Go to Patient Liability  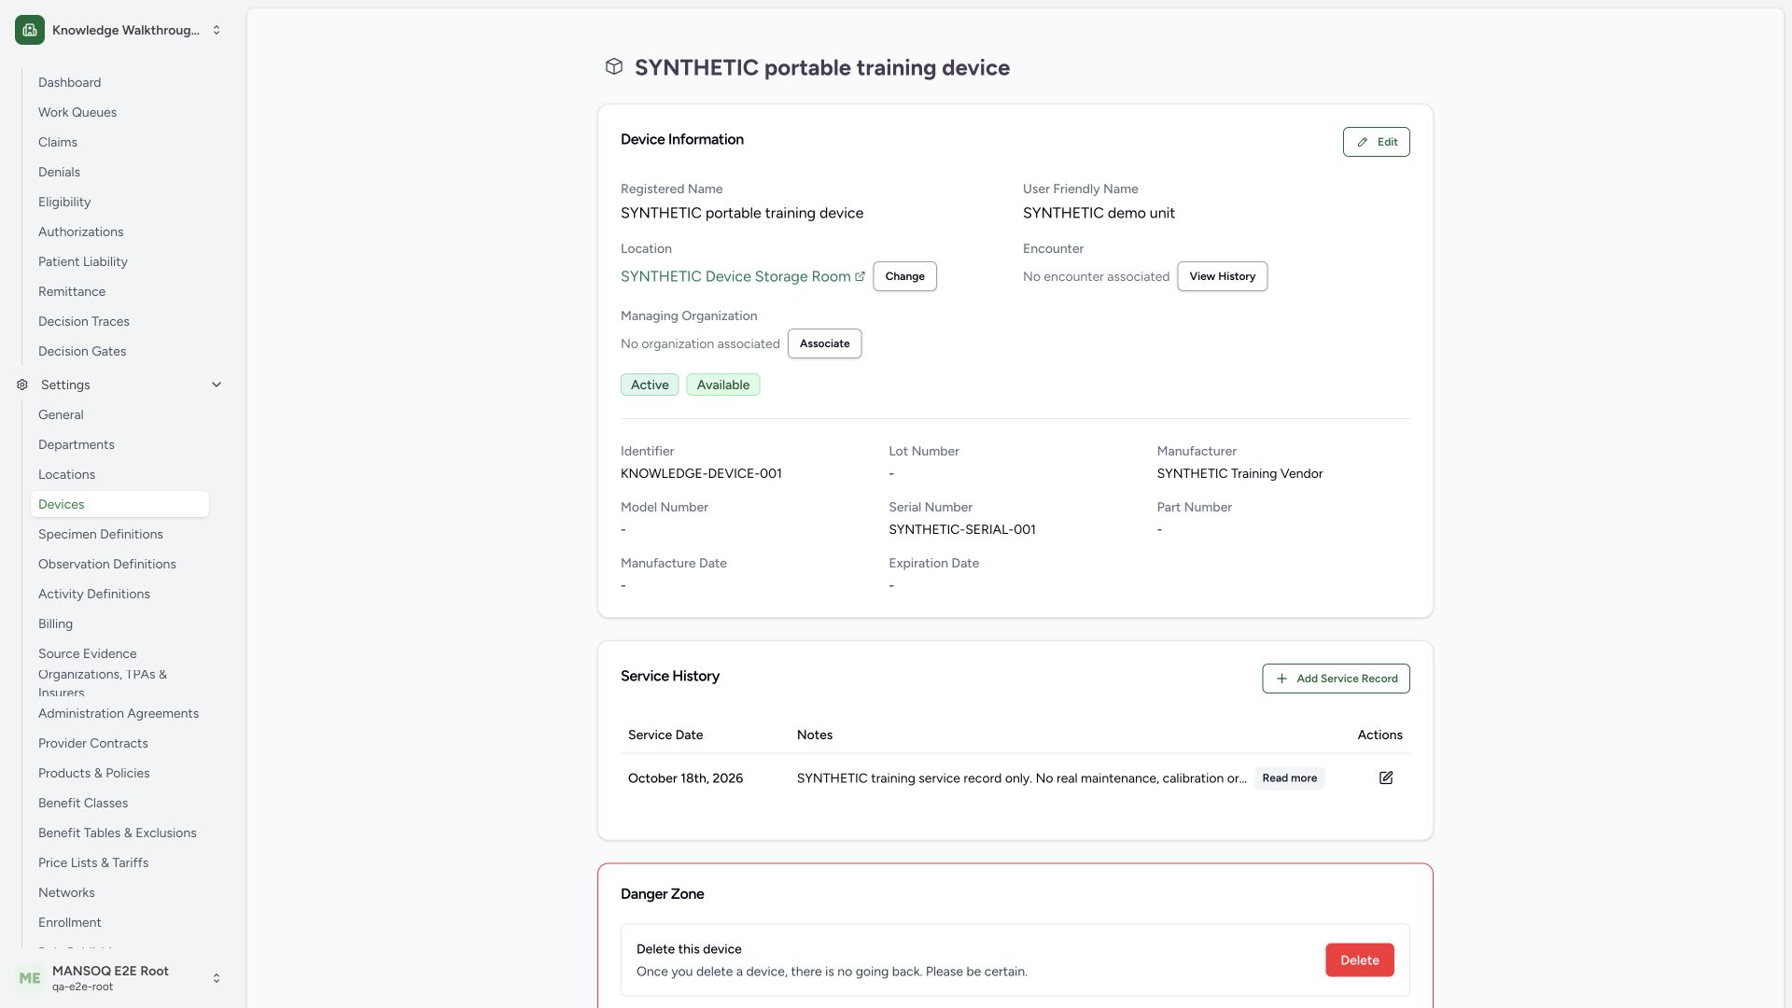[x=83, y=261]
